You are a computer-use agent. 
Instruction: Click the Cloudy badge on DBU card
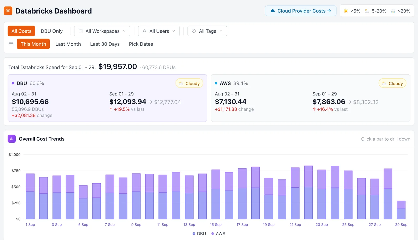click(189, 83)
